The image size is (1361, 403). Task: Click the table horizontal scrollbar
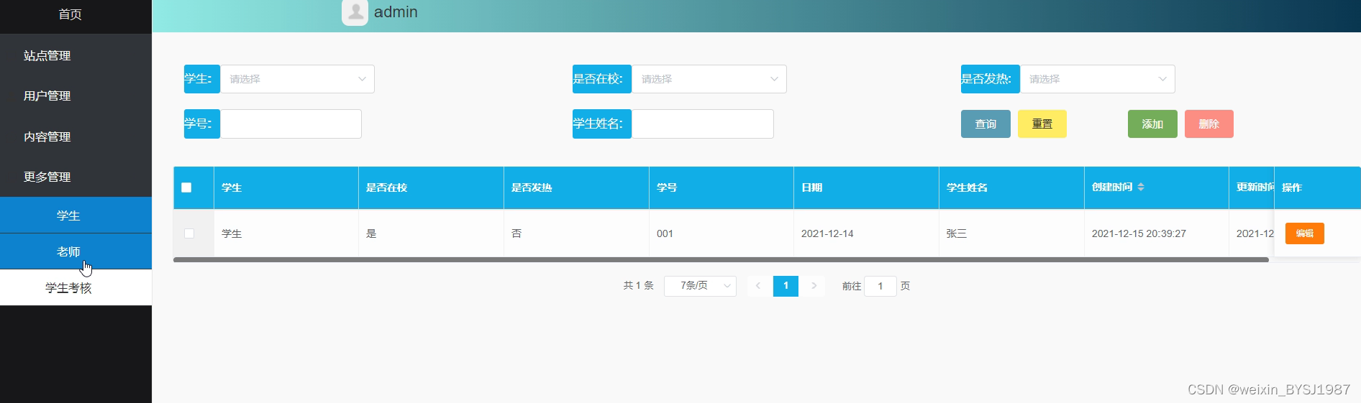(x=721, y=259)
